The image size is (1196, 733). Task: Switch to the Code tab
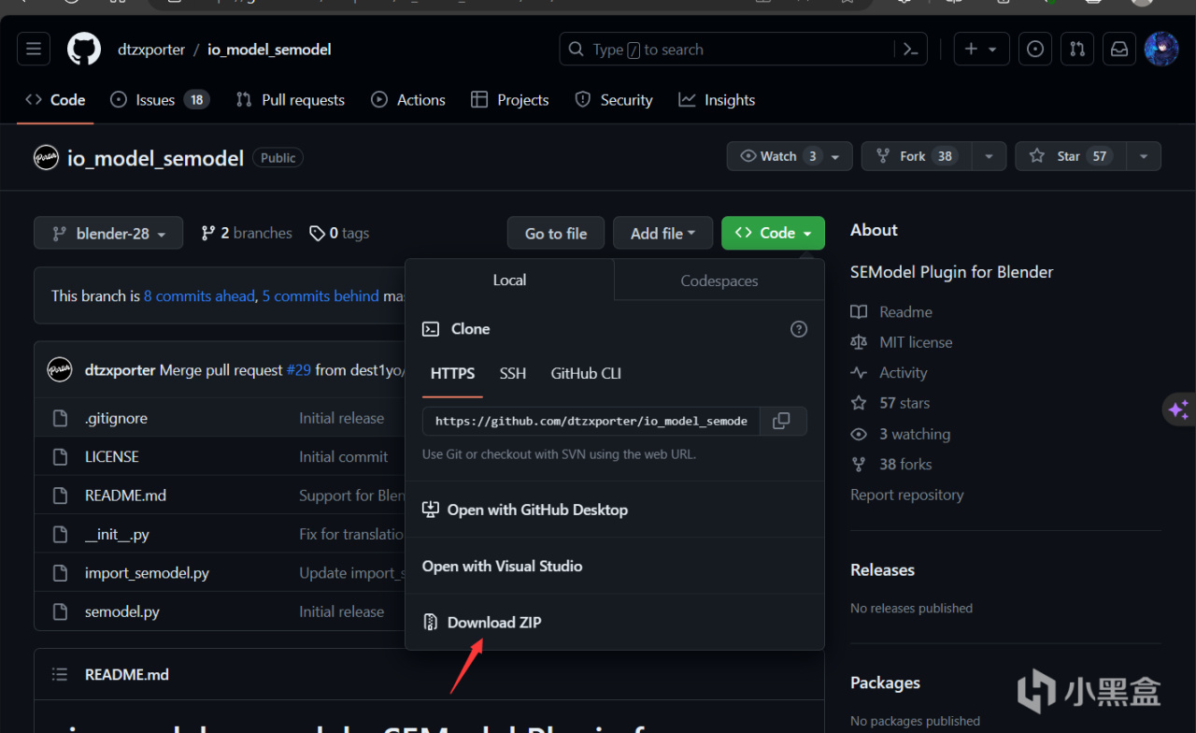[x=55, y=100]
